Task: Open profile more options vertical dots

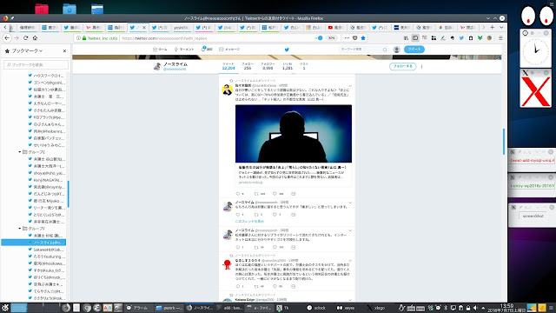Action: (421, 66)
